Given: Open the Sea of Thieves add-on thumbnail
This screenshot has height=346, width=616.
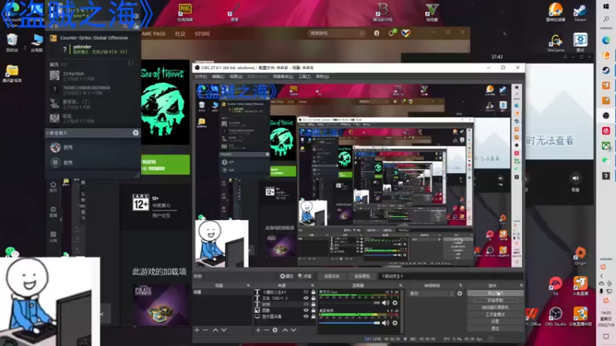Looking at the screenshot, I should [x=161, y=305].
